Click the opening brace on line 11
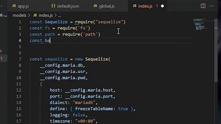This screenshot has width=221, height=124. [x=41, y=84]
